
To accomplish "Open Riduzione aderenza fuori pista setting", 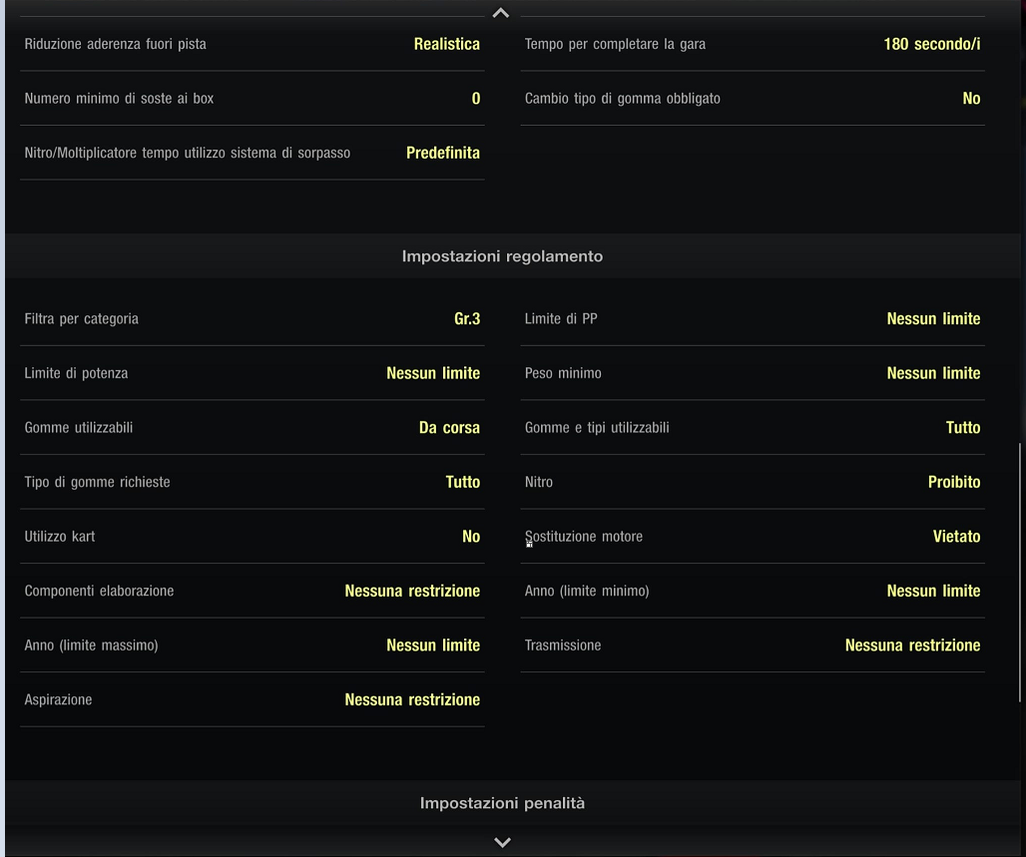I will point(252,45).
